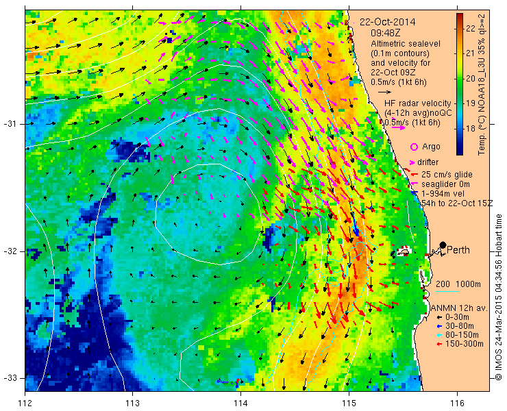Click the colorbar tick label '22'
The width and height of the screenshot is (507, 411).
click(471, 29)
